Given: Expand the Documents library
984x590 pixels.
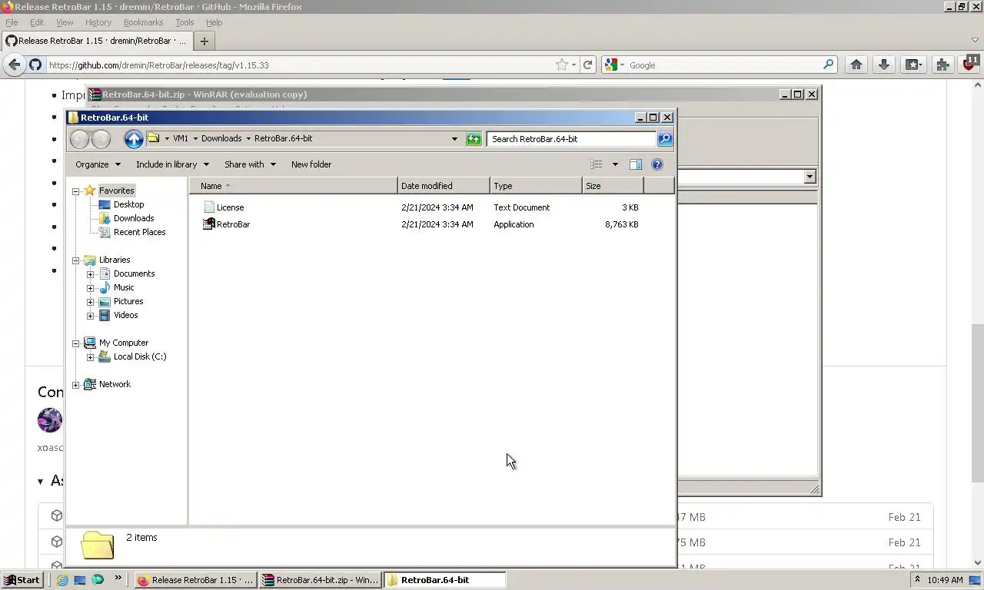Looking at the screenshot, I should (x=90, y=274).
